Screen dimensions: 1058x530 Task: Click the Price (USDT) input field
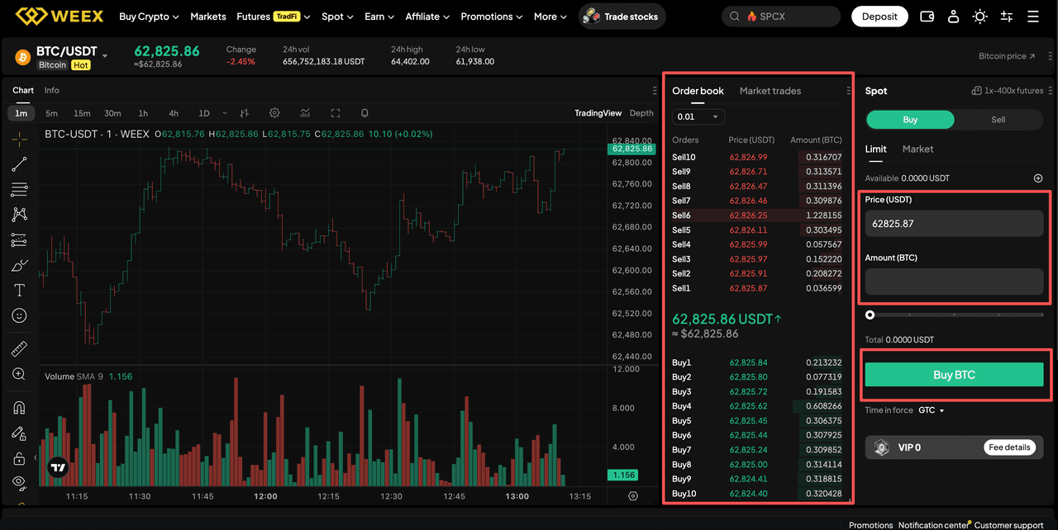pyautogui.click(x=955, y=224)
